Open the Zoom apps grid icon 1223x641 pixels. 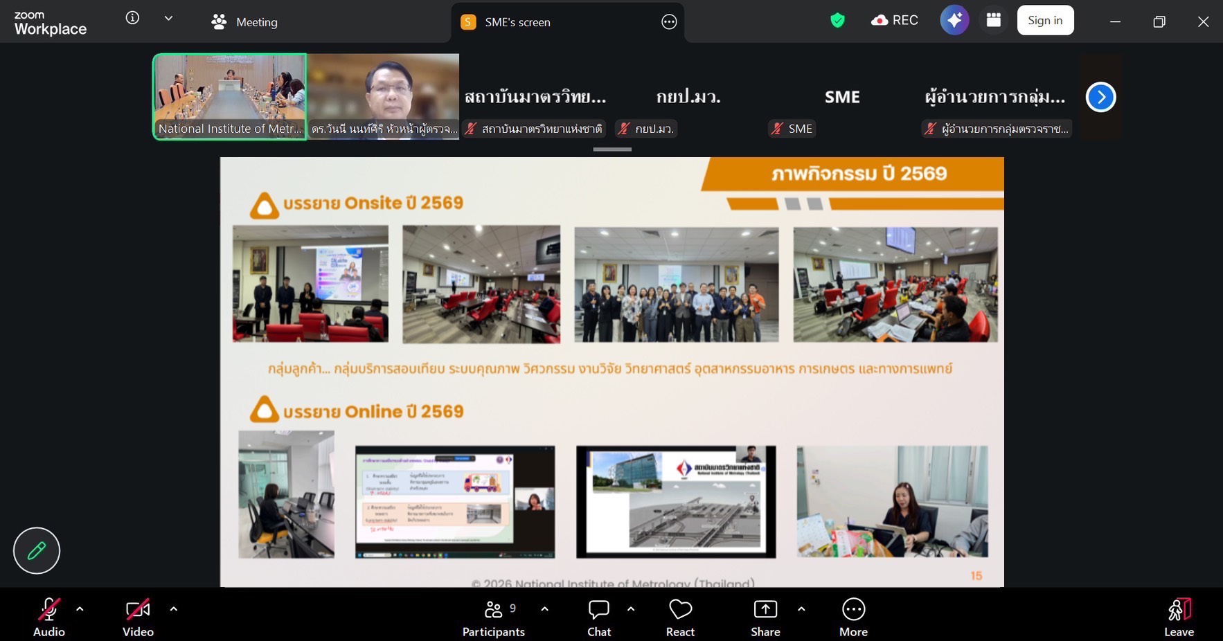pos(993,21)
